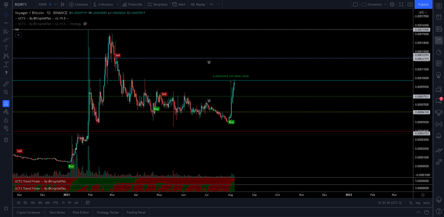Open the pitchfork drawing tools
The width and height of the screenshot is (444, 217).
(x=6, y=31)
